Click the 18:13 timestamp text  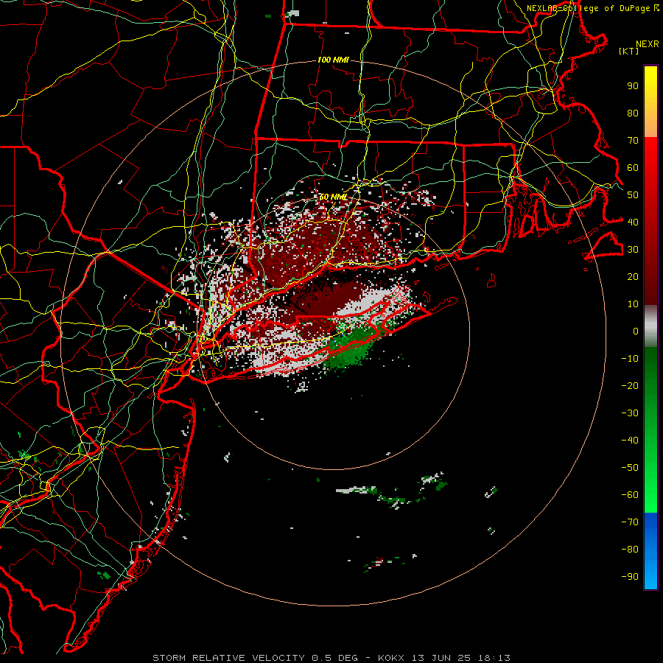494,658
